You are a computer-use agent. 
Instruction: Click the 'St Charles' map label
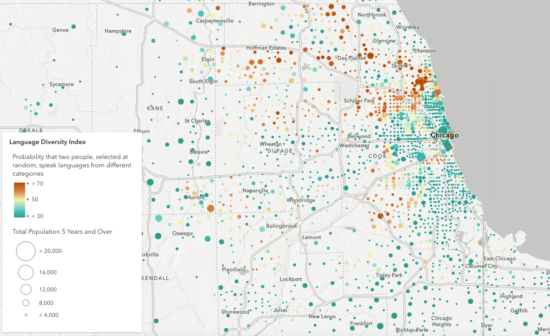197,121
